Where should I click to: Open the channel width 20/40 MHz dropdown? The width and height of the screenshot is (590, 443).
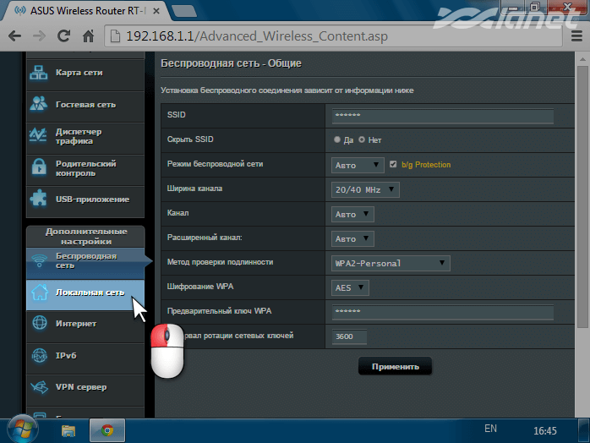[x=365, y=189]
